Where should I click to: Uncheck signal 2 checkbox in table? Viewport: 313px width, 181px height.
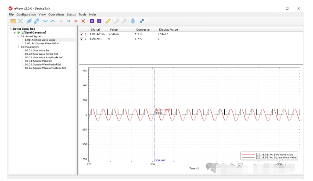point(82,39)
